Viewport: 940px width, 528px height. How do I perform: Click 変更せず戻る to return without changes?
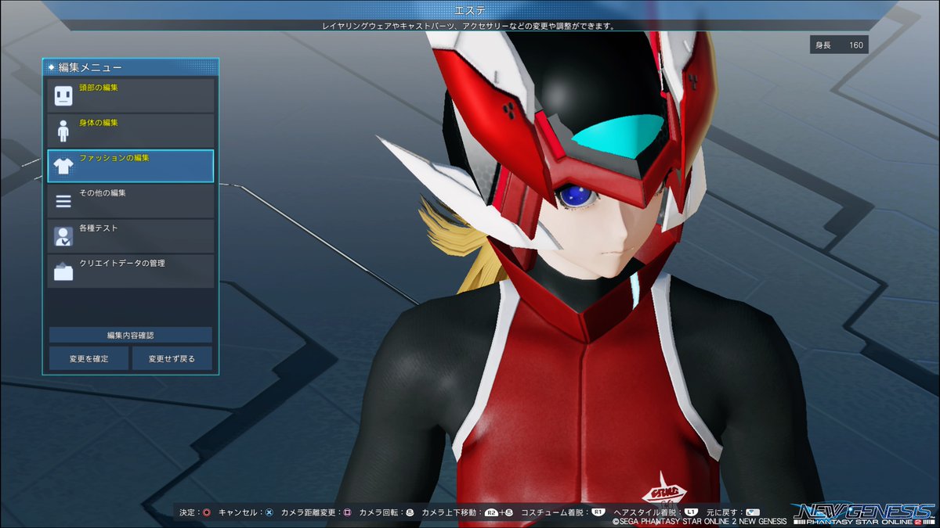(x=172, y=359)
